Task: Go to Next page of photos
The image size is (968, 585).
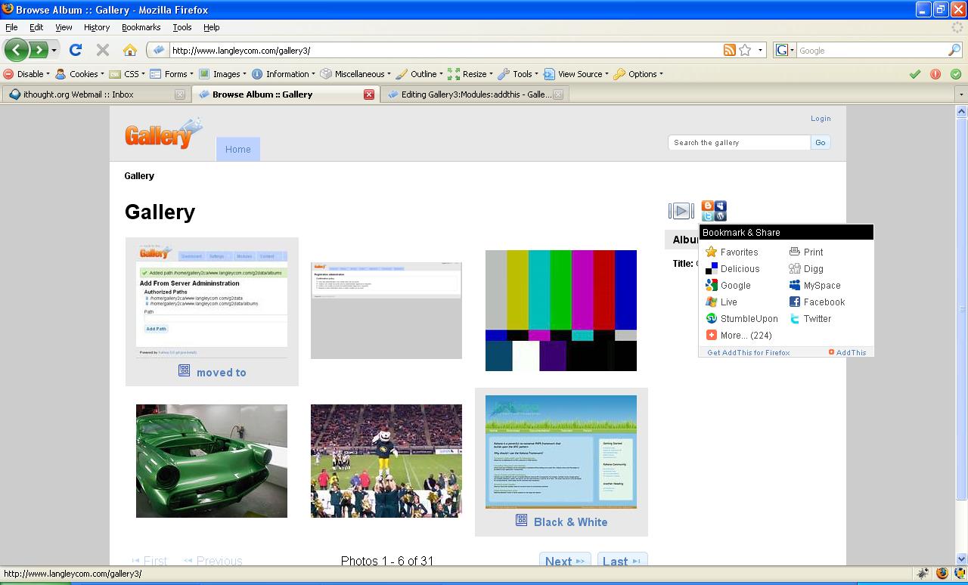Action: pos(564,561)
